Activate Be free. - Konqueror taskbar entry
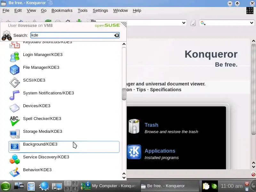The image size is (256, 192). coord(170,186)
